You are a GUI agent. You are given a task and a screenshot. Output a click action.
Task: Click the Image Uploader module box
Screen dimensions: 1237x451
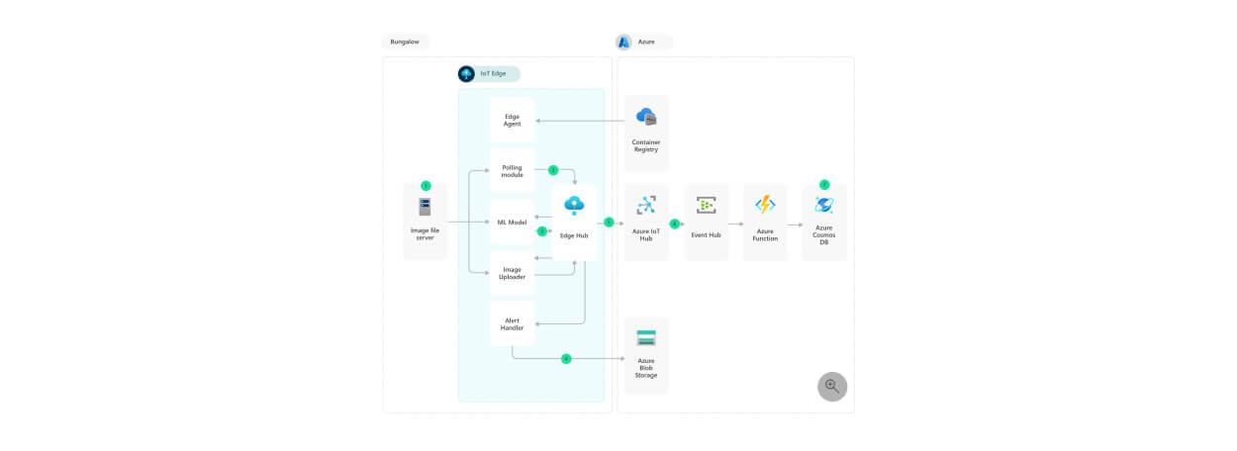pos(513,273)
